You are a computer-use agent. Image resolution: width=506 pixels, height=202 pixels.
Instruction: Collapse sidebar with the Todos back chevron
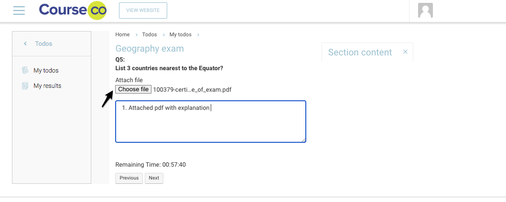[25, 44]
